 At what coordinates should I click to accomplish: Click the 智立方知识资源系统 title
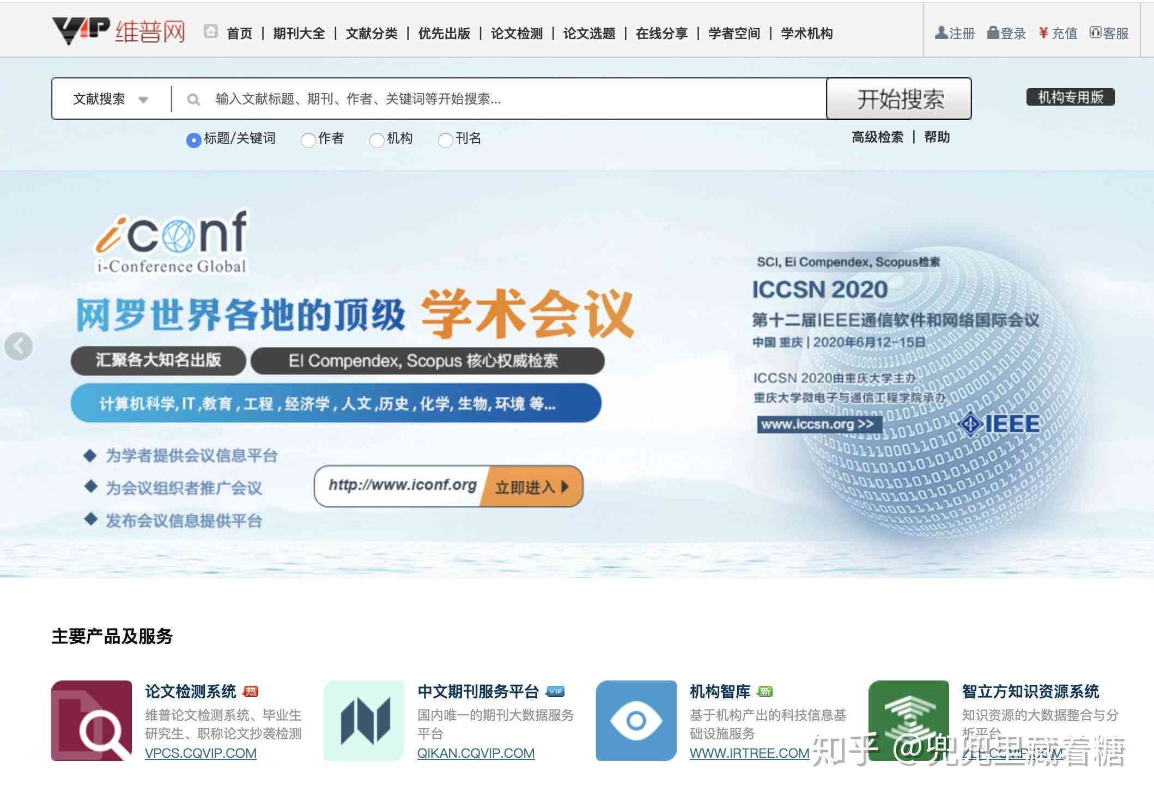pos(1031,691)
